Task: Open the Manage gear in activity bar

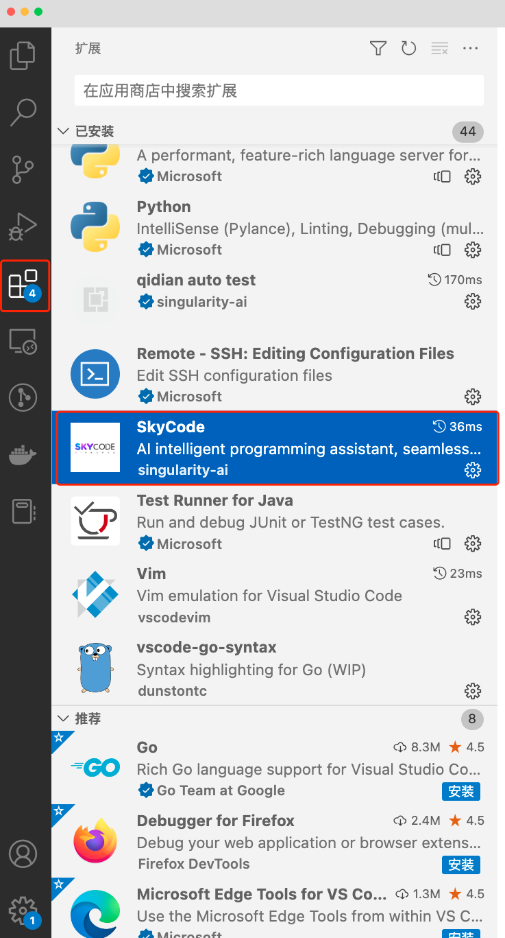Action: (23, 910)
